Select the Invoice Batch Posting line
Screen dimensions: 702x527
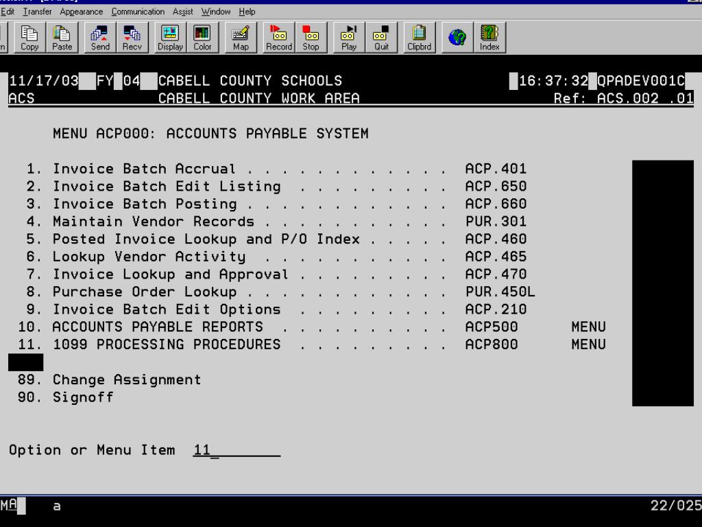[x=276, y=204]
